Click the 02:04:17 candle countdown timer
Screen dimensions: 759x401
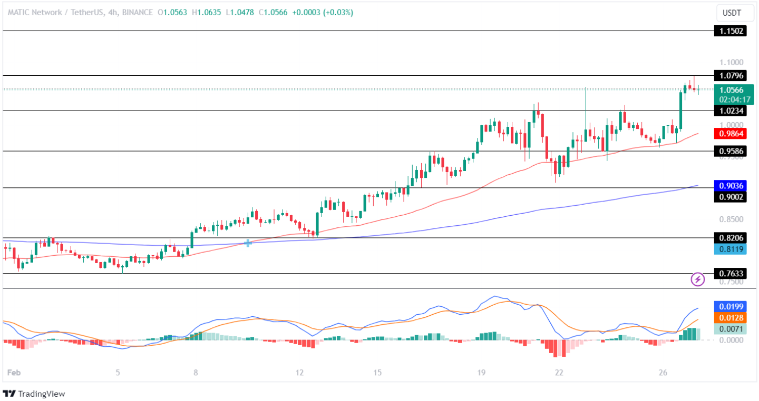click(734, 99)
